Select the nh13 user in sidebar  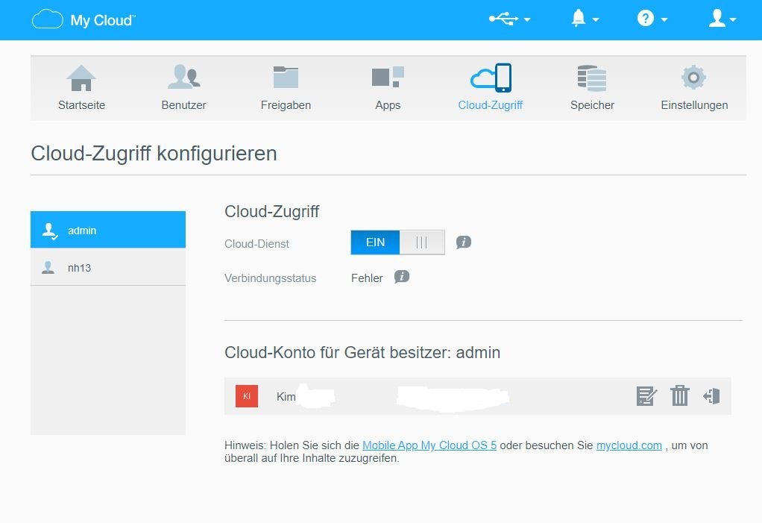point(108,267)
